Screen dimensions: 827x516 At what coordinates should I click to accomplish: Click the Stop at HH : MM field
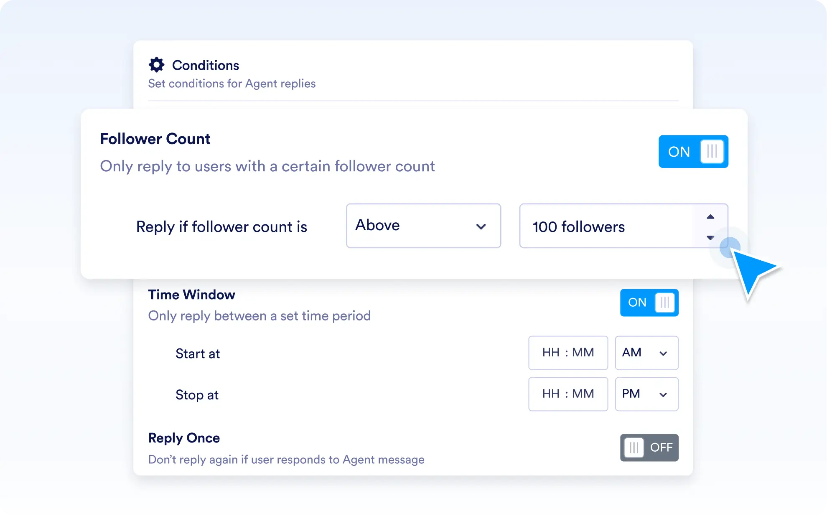[x=567, y=394]
